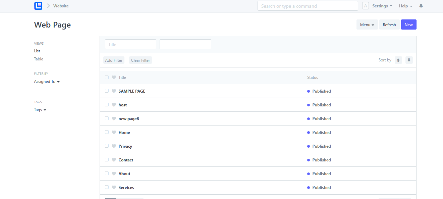Open the Settings menu
Viewport: 443px width, 199px height.
[x=382, y=6]
